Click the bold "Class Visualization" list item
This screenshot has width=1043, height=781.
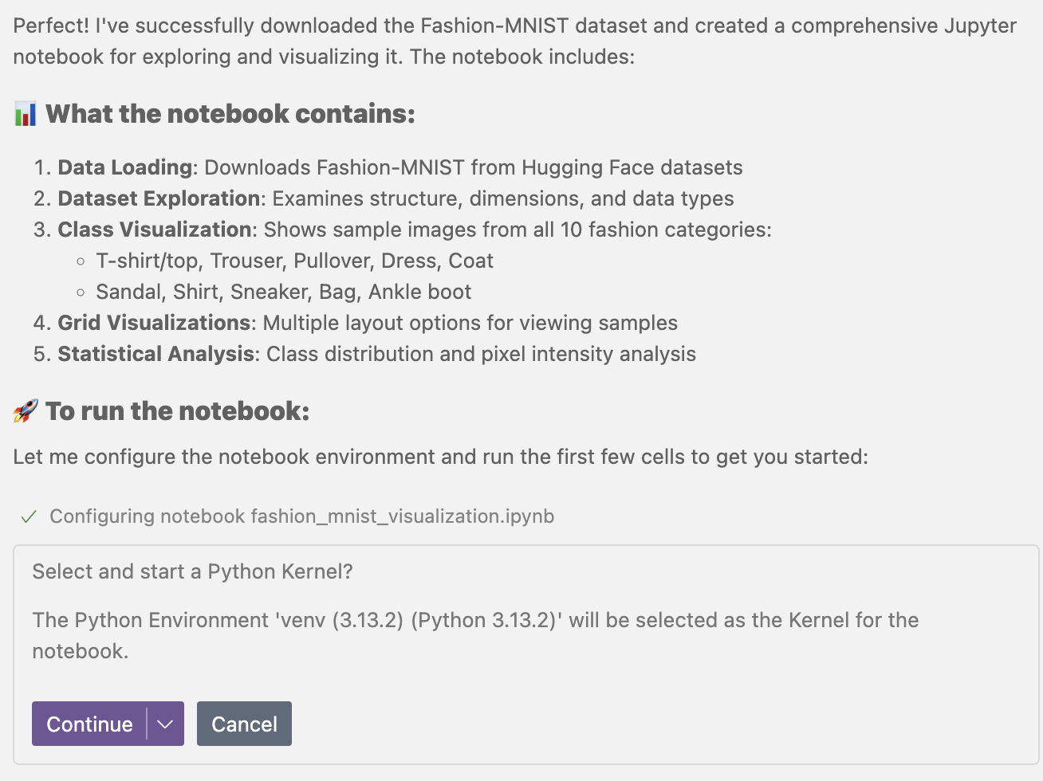pyautogui.click(x=155, y=230)
